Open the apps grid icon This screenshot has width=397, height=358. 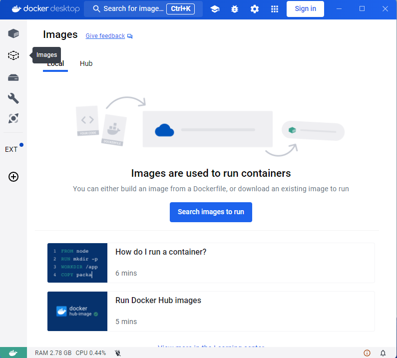click(x=275, y=9)
